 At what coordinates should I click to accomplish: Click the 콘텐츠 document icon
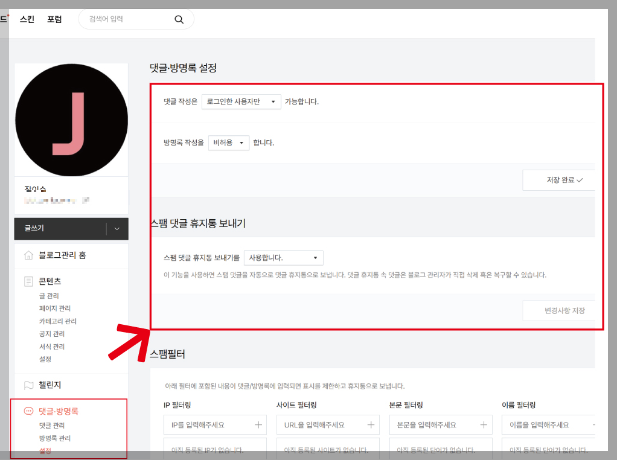coord(29,281)
